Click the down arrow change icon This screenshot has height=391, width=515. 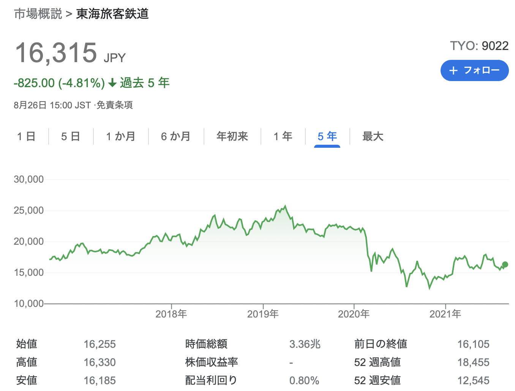pyautogui.click(x=112, y=83)
